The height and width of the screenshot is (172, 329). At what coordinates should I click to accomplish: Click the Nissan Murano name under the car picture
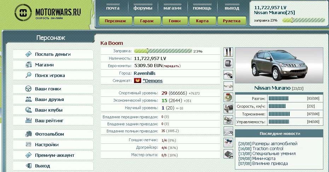pyautogui.click(x=272, y=88)
